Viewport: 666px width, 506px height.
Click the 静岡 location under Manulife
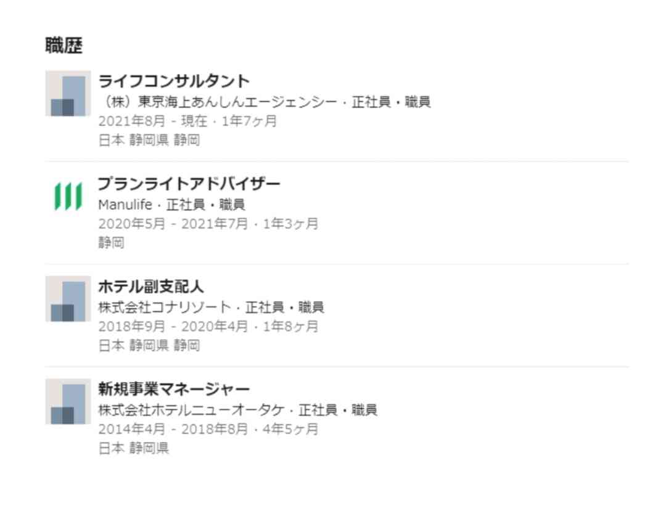point(111,243)
